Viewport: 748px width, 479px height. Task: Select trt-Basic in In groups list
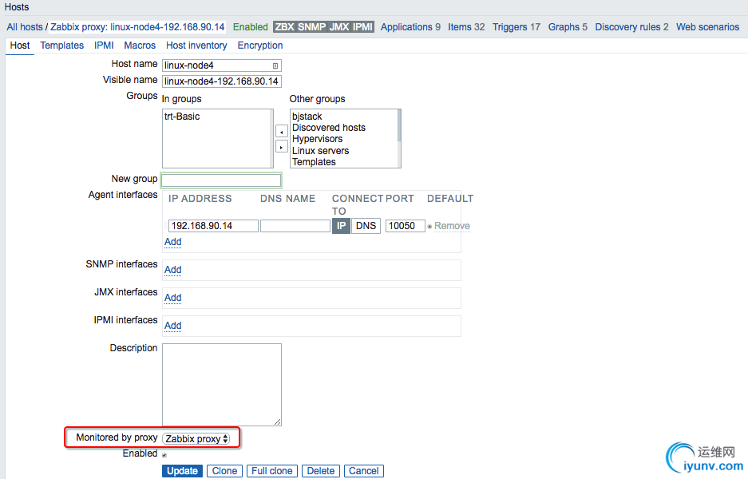[182, 117]
